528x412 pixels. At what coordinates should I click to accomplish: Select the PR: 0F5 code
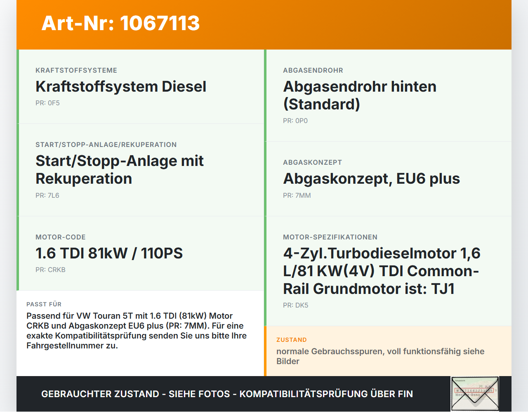[x=47, y=103]
